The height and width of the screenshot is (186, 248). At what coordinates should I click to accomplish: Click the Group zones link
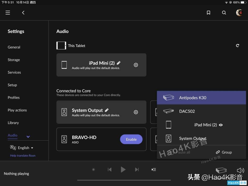coord(224,152)
